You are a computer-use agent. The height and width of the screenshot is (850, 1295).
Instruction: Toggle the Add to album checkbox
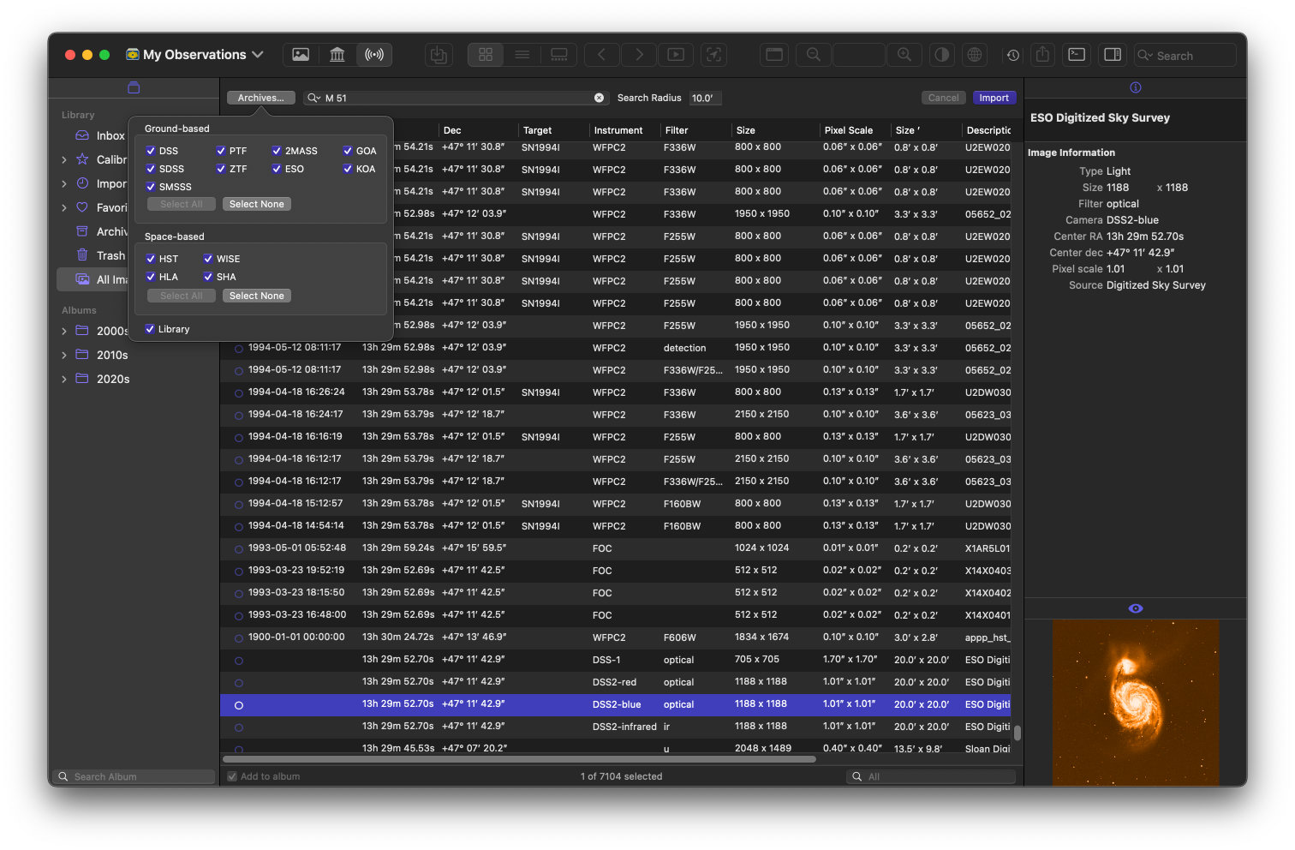coord(232,776)
